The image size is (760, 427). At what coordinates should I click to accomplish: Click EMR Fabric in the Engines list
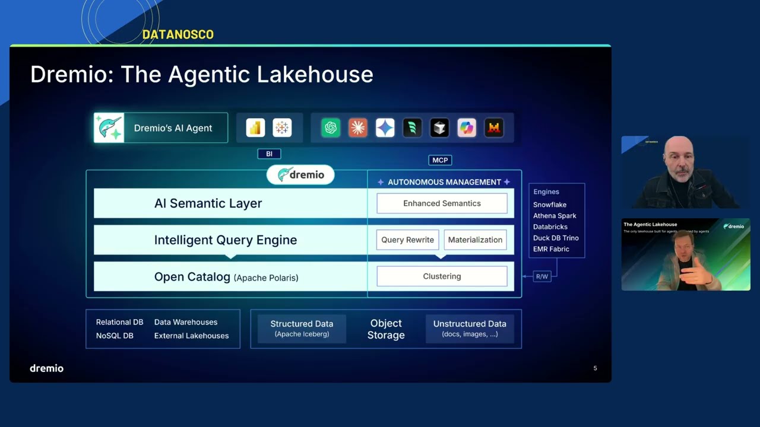551,249
